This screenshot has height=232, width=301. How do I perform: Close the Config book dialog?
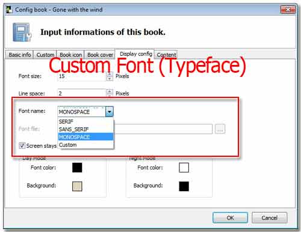click(x=288, y=10)
